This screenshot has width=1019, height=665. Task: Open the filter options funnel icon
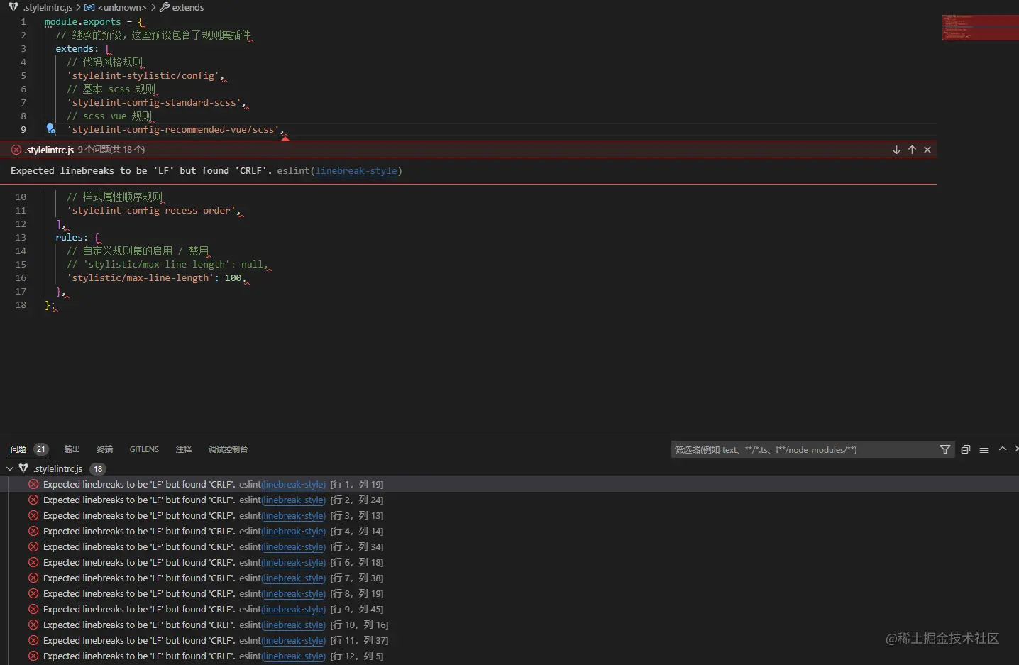945,449
